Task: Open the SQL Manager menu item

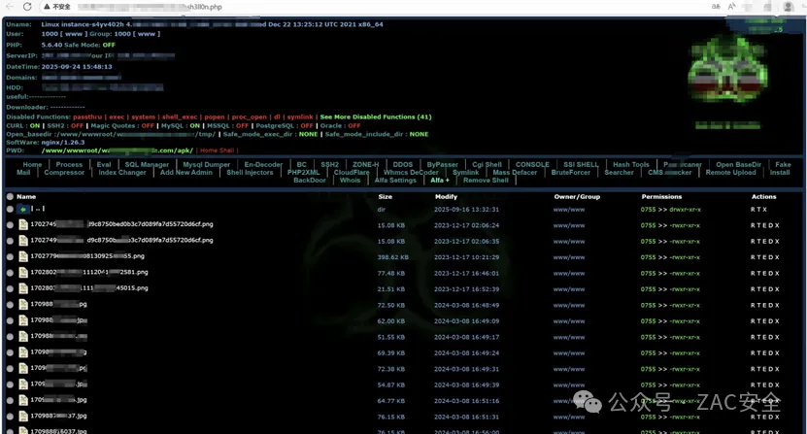Action: click(x=147, y=165)
